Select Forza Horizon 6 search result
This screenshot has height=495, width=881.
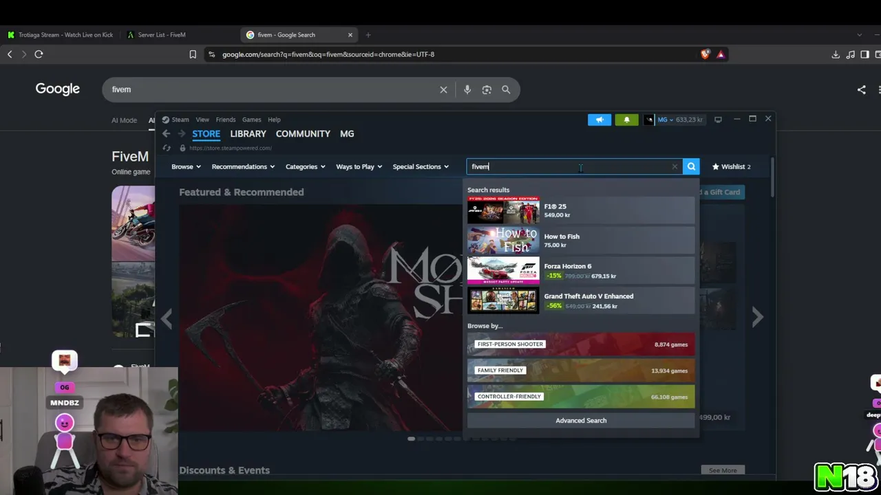pos(581,271)
